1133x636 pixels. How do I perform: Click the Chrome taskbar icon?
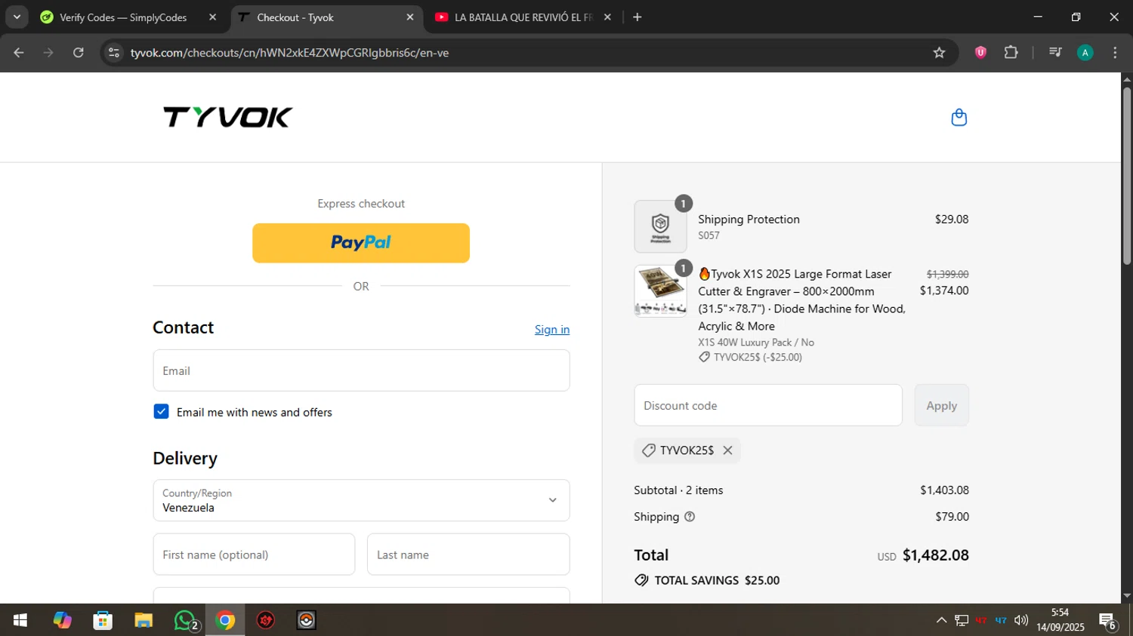(225, 620)
